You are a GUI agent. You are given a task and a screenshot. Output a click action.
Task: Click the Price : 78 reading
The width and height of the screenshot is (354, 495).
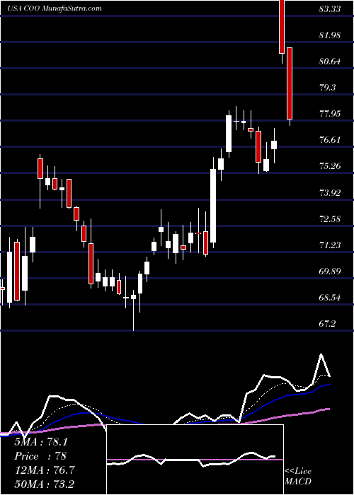point(40,456)
